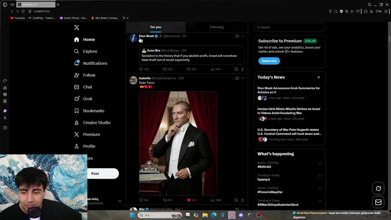Share Elon Musk's post
Screen dimensions: 391x220
coord(243,69)
